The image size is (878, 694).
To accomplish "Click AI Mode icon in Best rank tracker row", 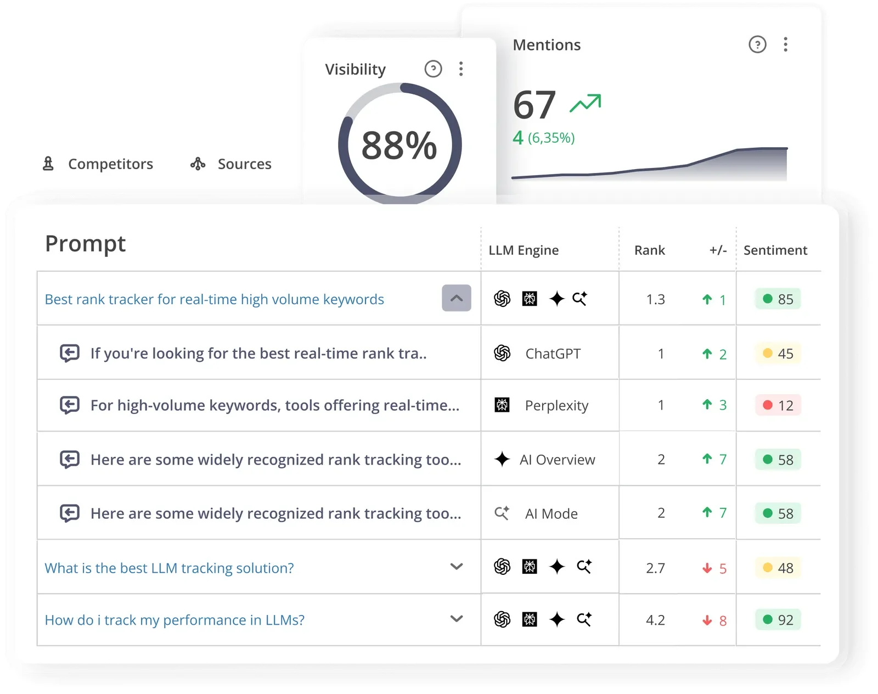I will [x=580, y=298].
